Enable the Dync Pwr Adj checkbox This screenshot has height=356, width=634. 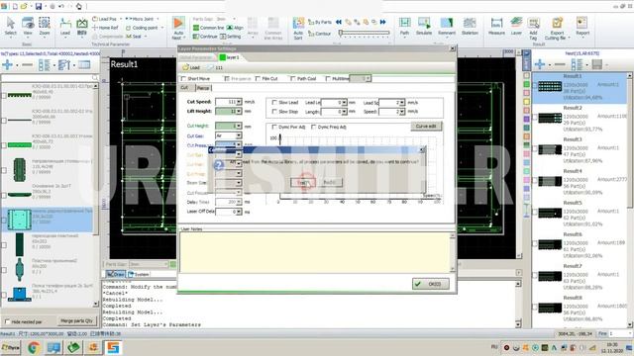point(274,128)
